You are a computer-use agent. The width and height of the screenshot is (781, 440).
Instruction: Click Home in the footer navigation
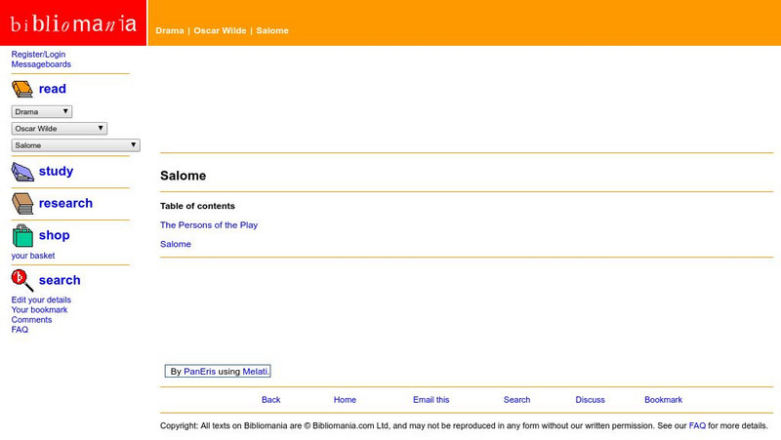coord(345,400)
